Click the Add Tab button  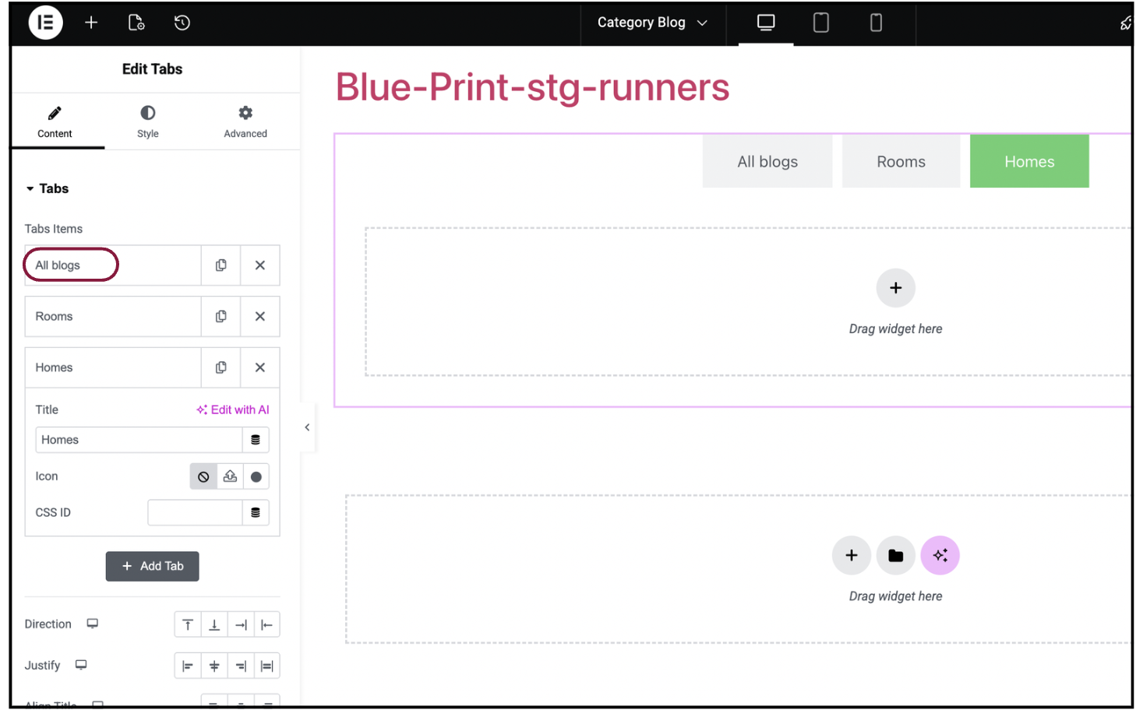153,566
